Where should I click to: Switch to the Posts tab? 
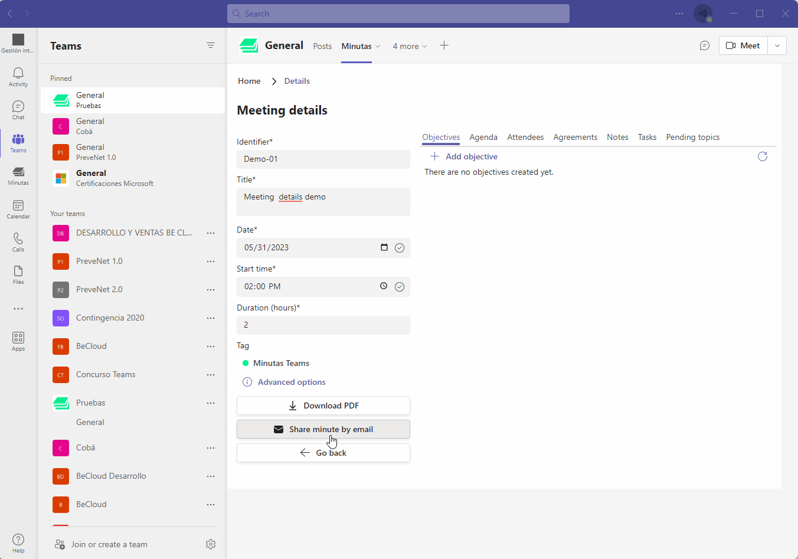(322, 46)
